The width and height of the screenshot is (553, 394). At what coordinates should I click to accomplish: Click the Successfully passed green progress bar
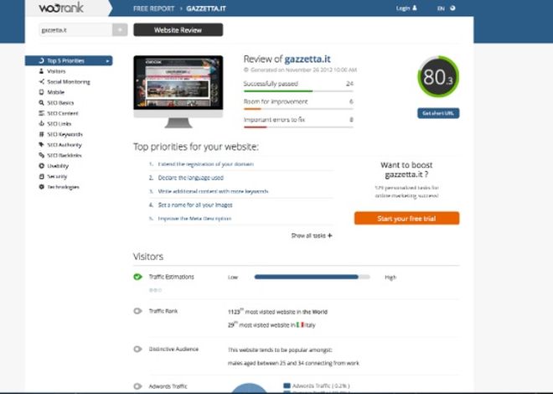coord(278,91)
